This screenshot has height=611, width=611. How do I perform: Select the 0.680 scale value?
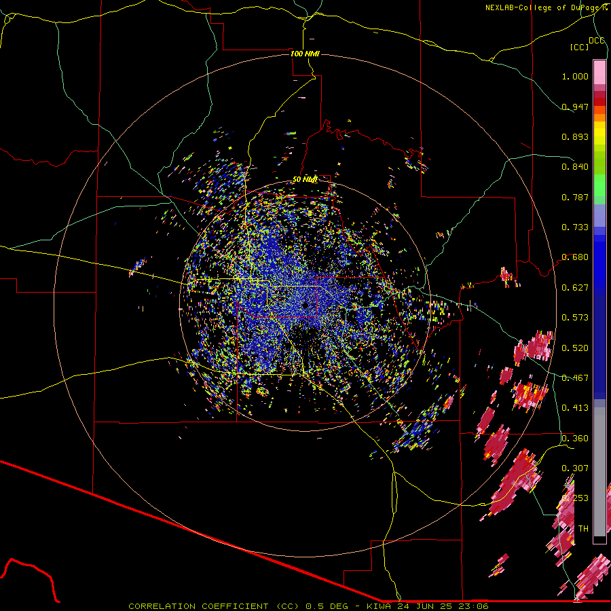575,257
